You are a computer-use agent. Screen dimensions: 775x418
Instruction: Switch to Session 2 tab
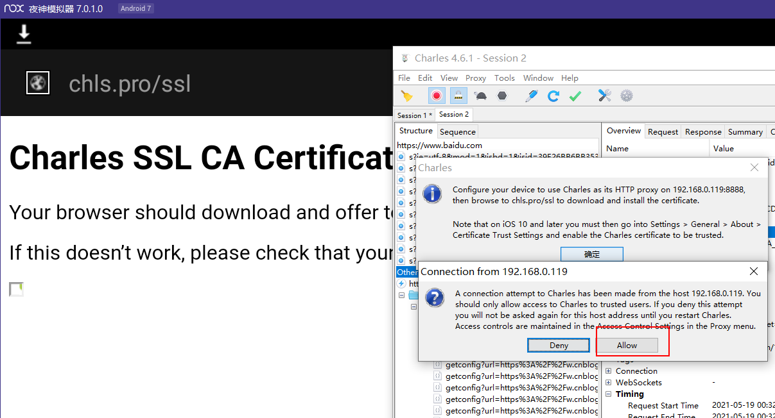click(x=454, y=115)
